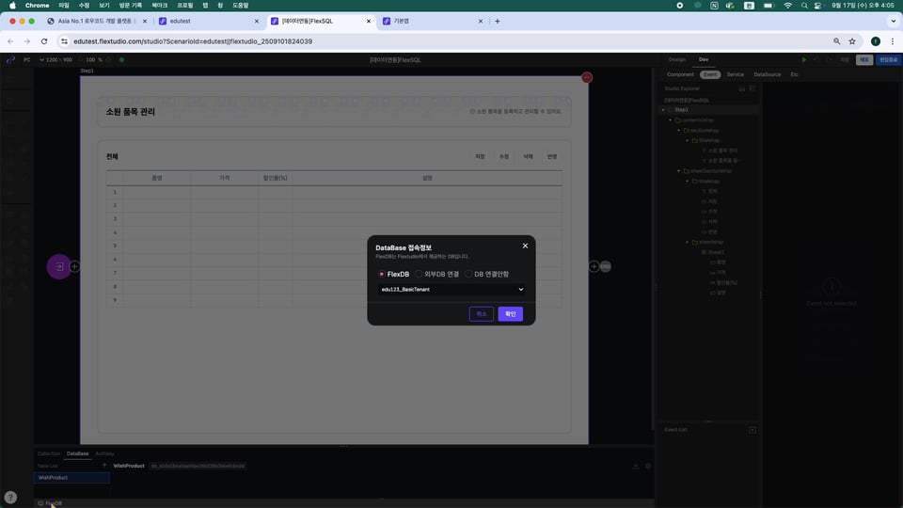Viewport: 903px width, 508px height.
Task: Click the FlexDB status bar item
Action: point(50,502)
